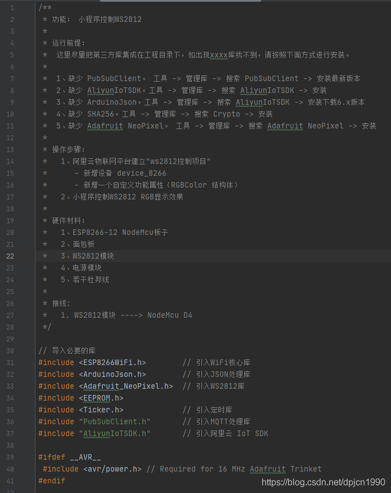This screenshot has height=493, width=391.
Task: Click '#include' keyword on line 35
Action: tap(56, 410)
